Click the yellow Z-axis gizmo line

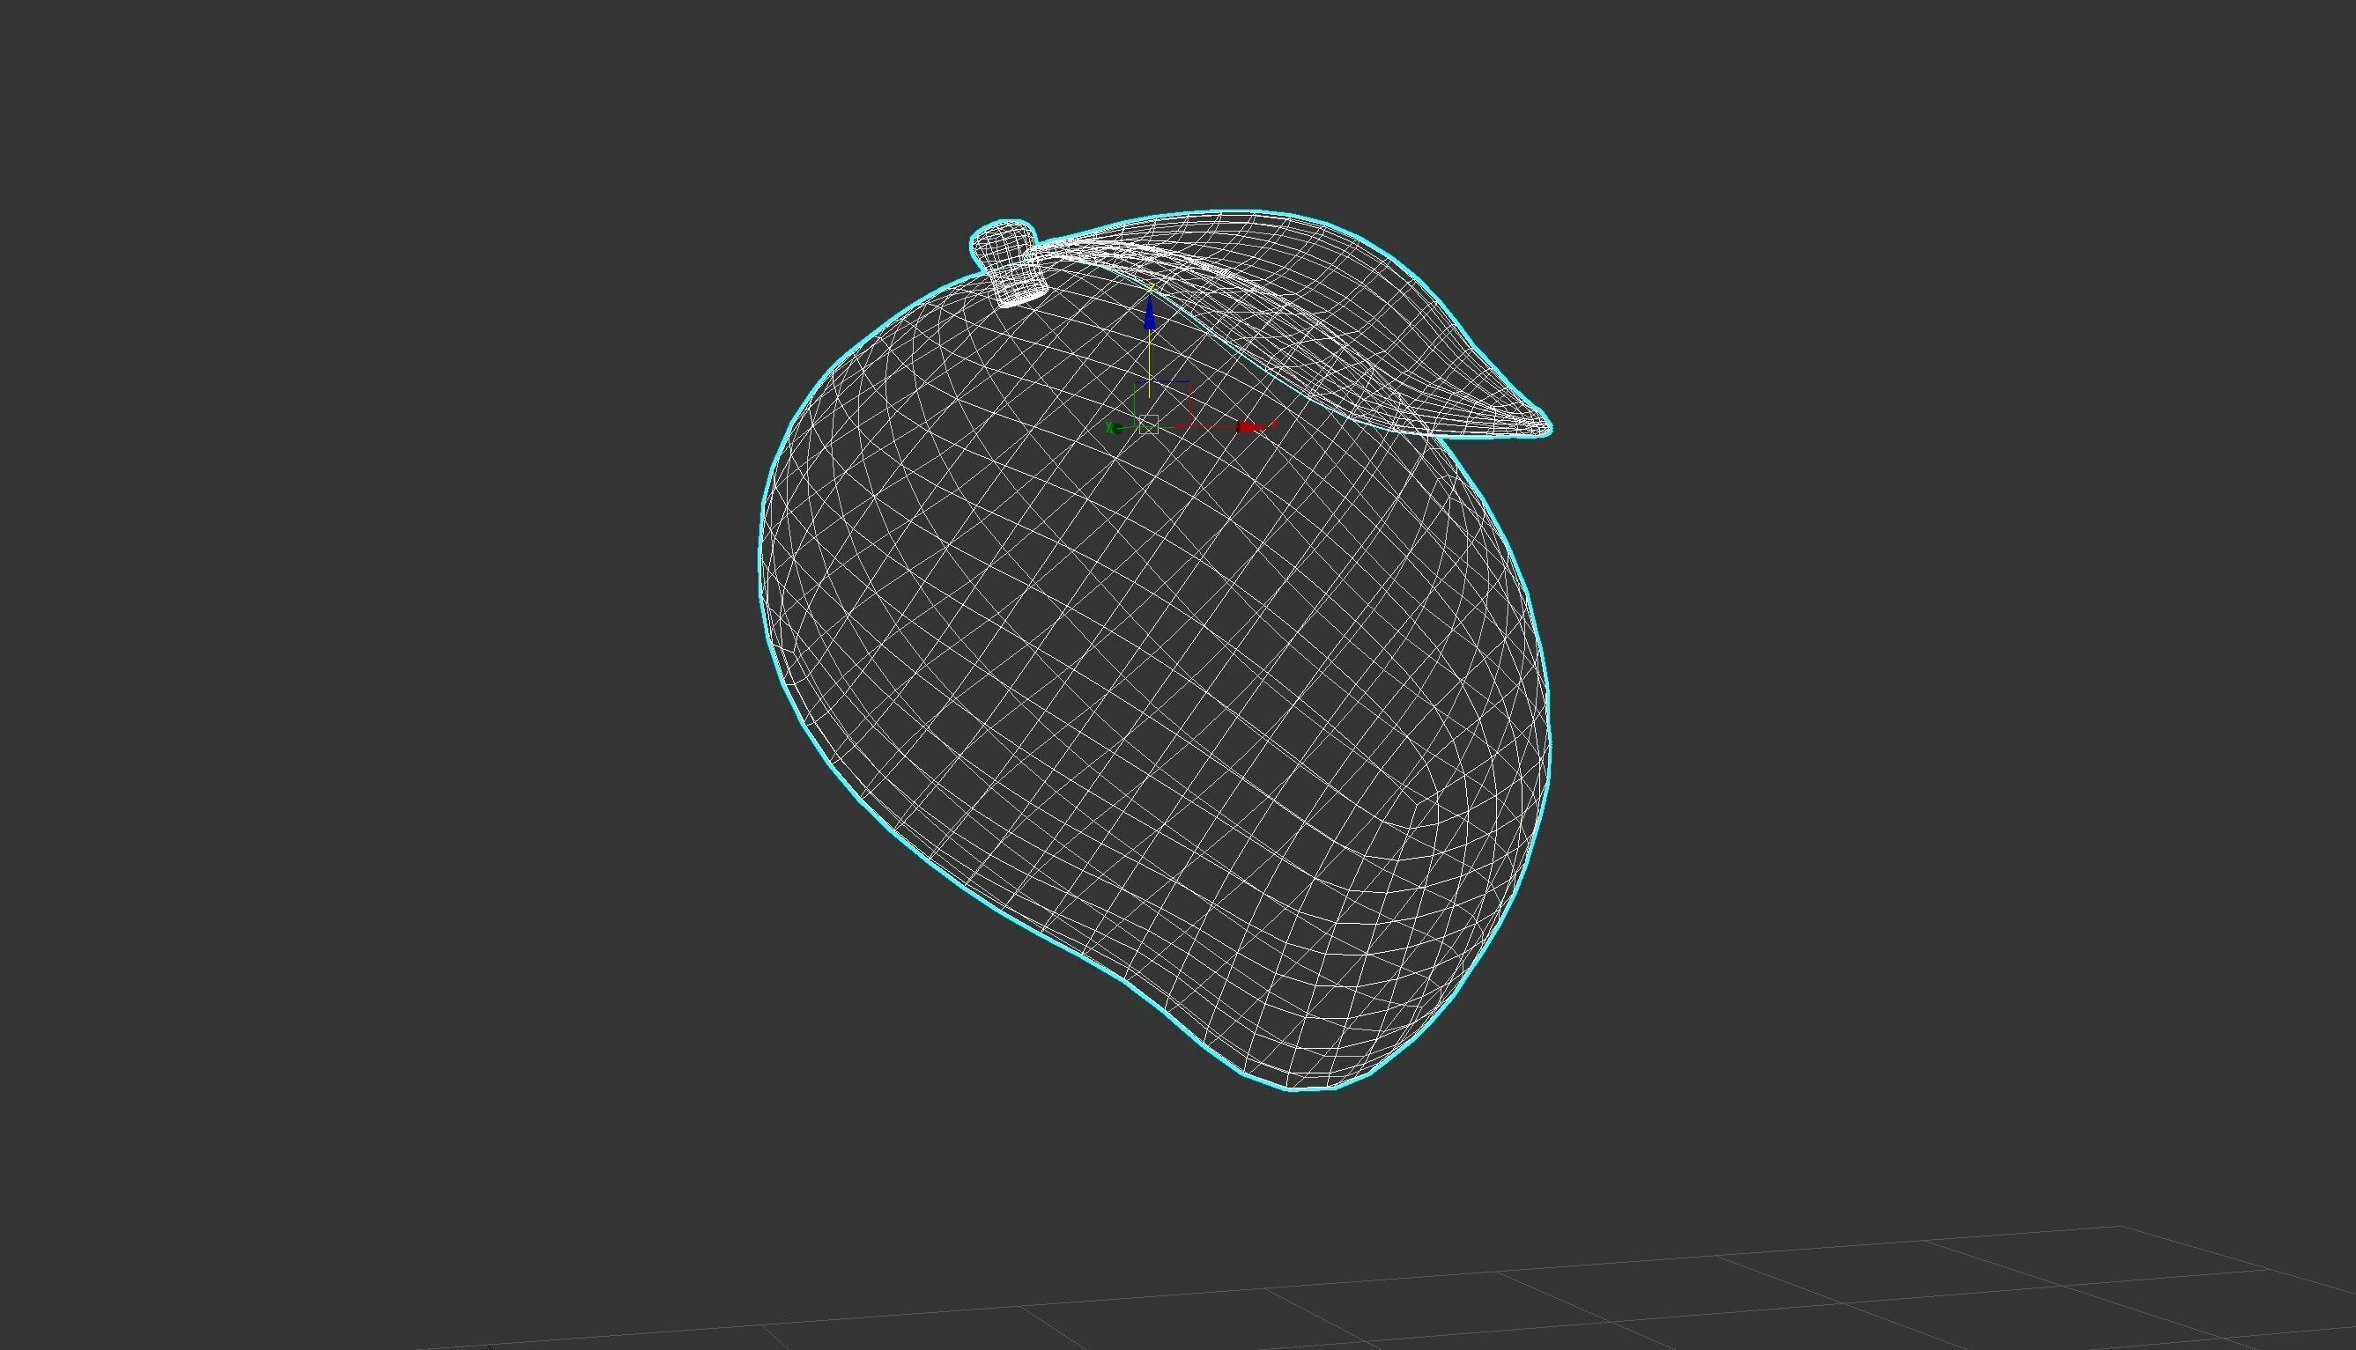(x=1150, y=364)
